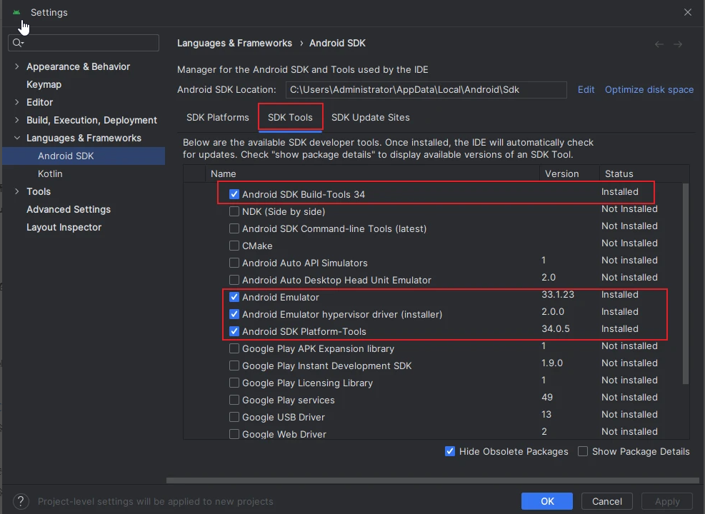Close the Settings dialog window

688,12
